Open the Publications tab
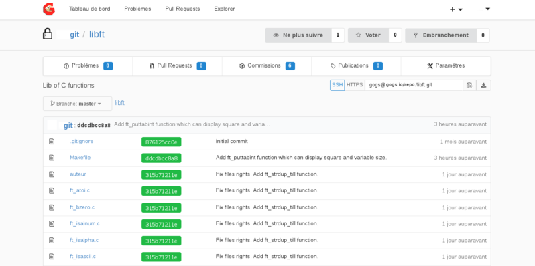535x266 pixels. click(356, 66)
